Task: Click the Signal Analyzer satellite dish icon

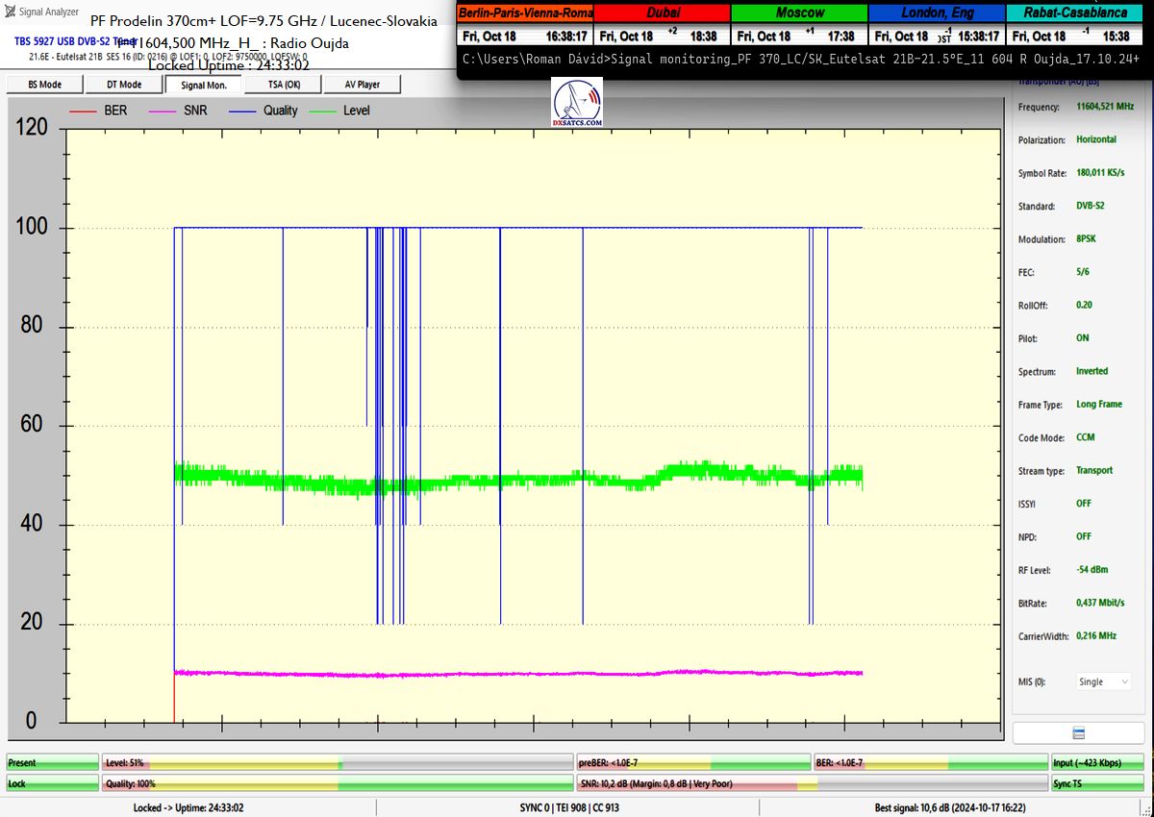Action: [10, 12]
